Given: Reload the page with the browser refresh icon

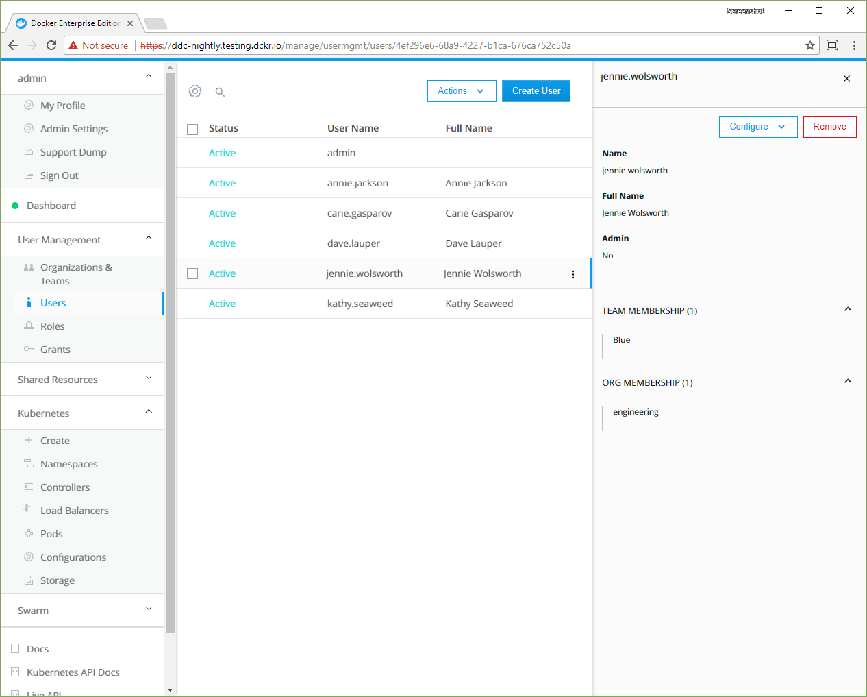Looking at the screenshot, I should (x=51, y=45).
